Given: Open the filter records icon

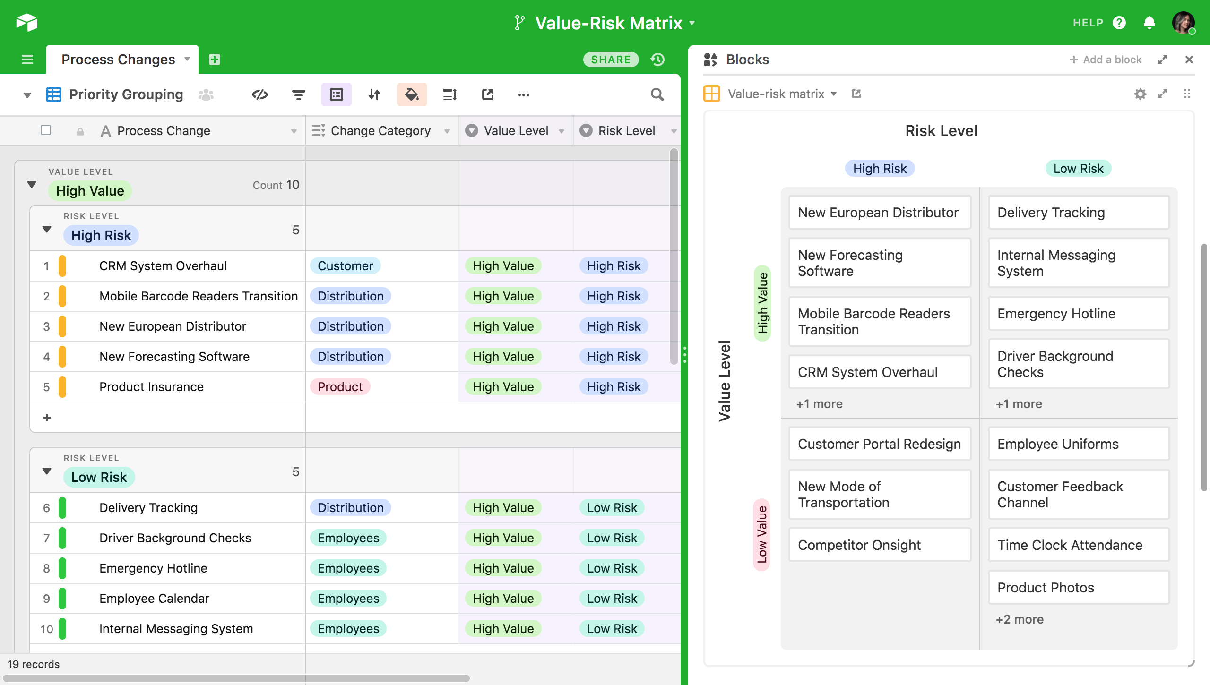Looking at the screenshot, I should pos(298,94).
